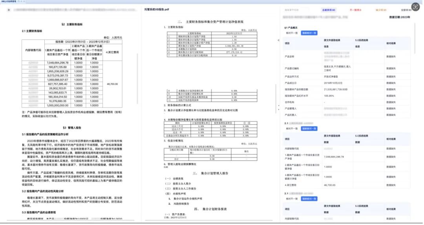Click 核对结果 column header in §1 table
424x225 pixels.
pyautogui.click(x=391, y=43)
